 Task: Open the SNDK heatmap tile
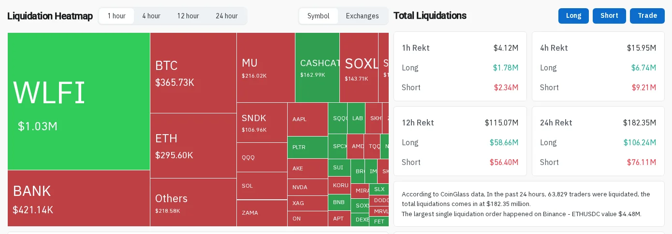[262, 123]
